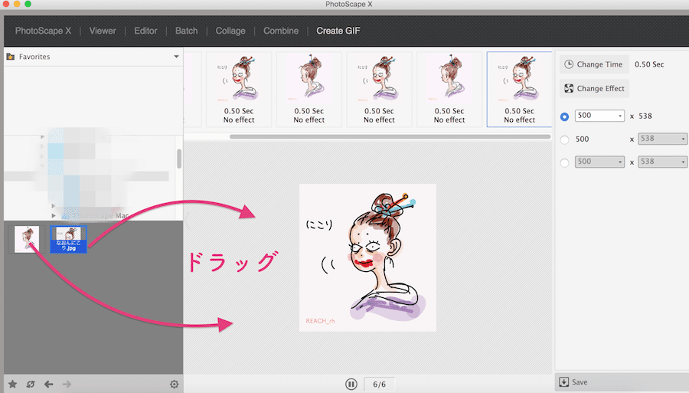
Task: Open the PhotoScape X home tab
Action: pos(43,31)
